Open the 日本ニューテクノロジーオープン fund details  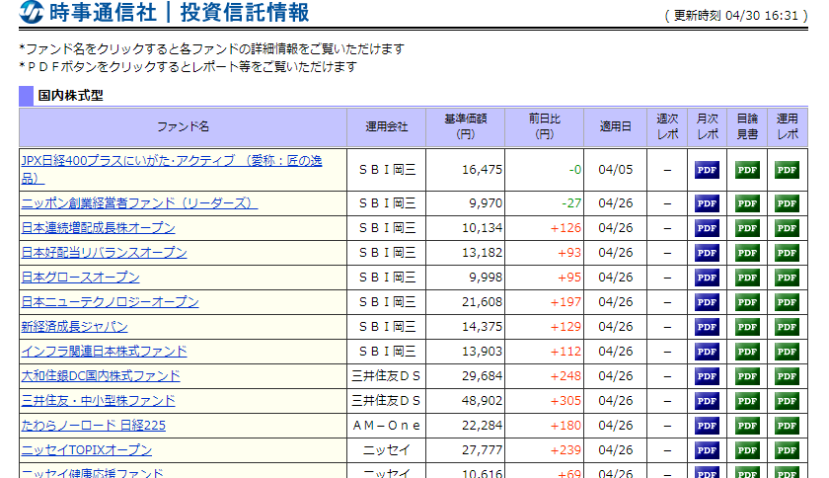[110, 302]
